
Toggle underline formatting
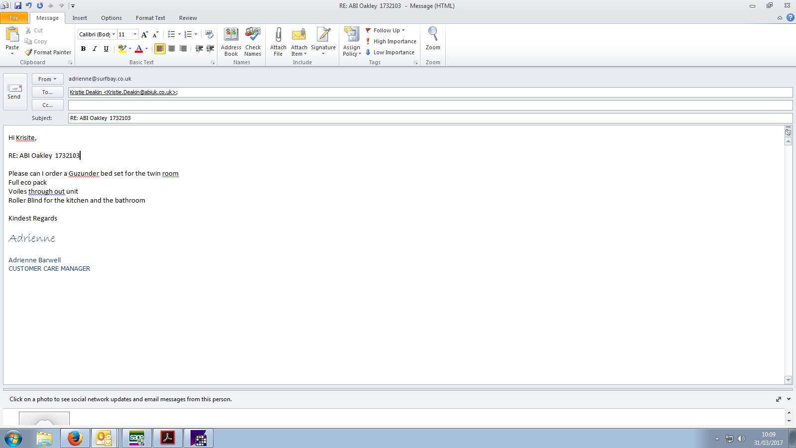106,49
